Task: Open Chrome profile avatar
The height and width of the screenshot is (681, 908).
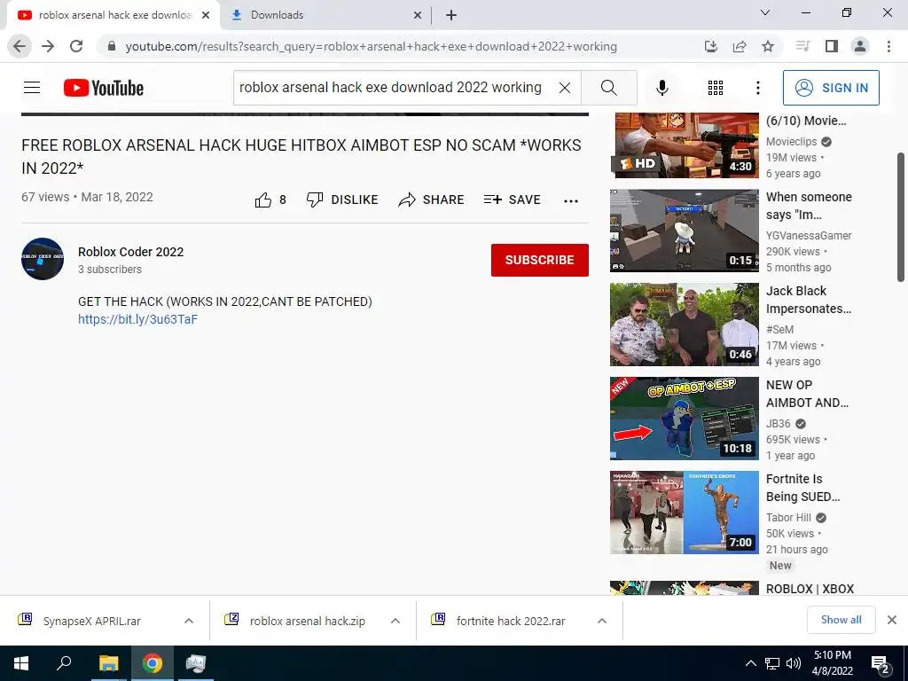Action: point(860,46)
